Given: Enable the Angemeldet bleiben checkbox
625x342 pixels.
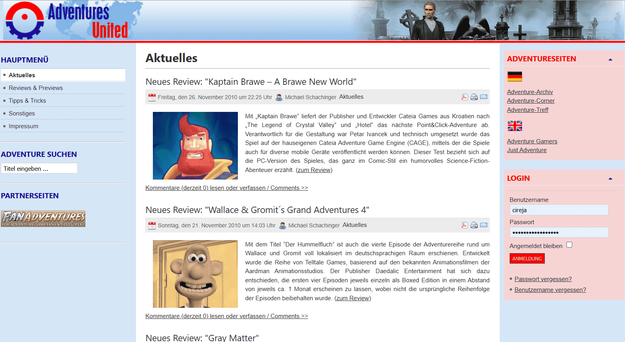Looking at the screenshot, I should point(569,245).
